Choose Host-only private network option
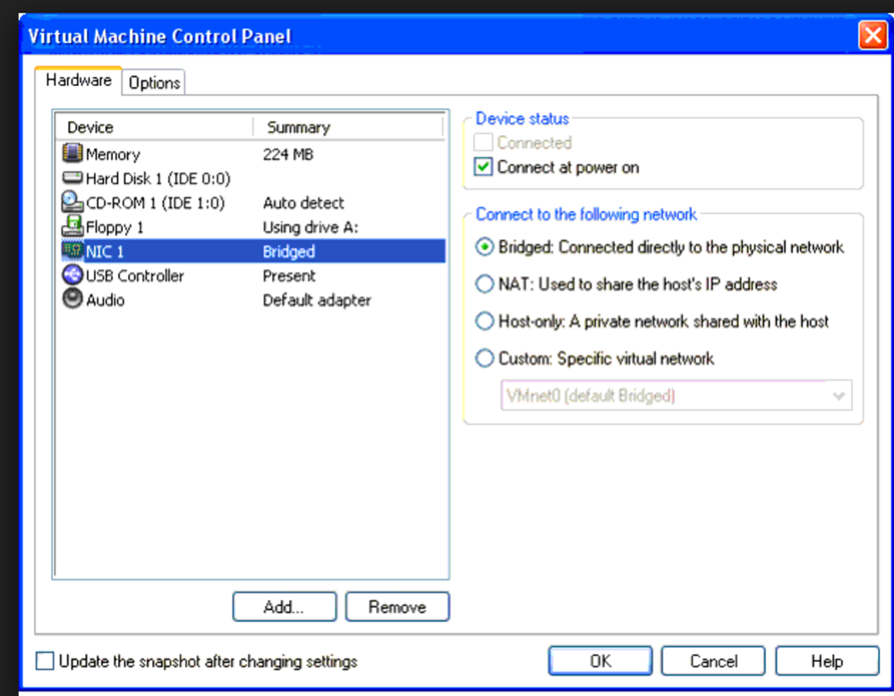The height and width of the screenshot is (696, 894). coord(484,321)
